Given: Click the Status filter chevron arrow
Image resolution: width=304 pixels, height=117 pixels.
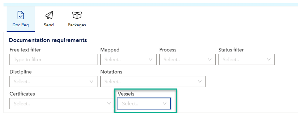Looking at the screenshot, I should pos(269,59).
